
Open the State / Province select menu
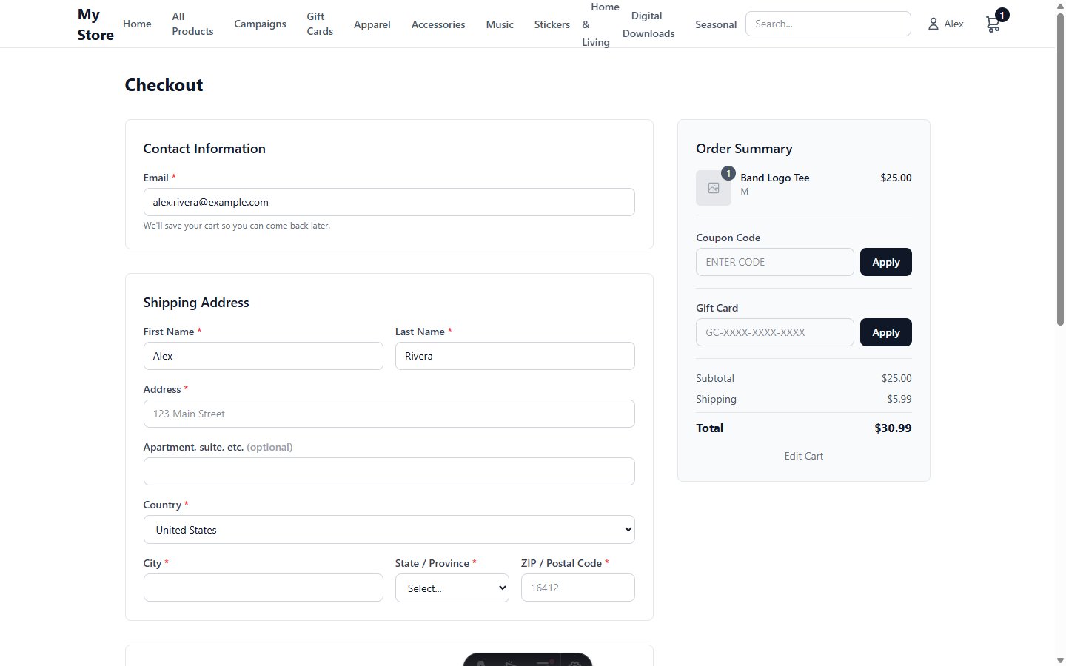pos(452,588)
